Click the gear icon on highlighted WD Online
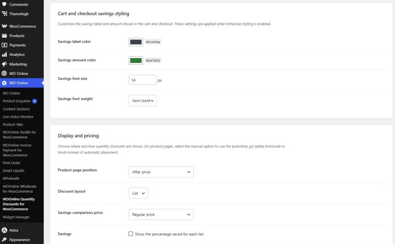This screenshot has height=244, width=395. coord(4,83)
